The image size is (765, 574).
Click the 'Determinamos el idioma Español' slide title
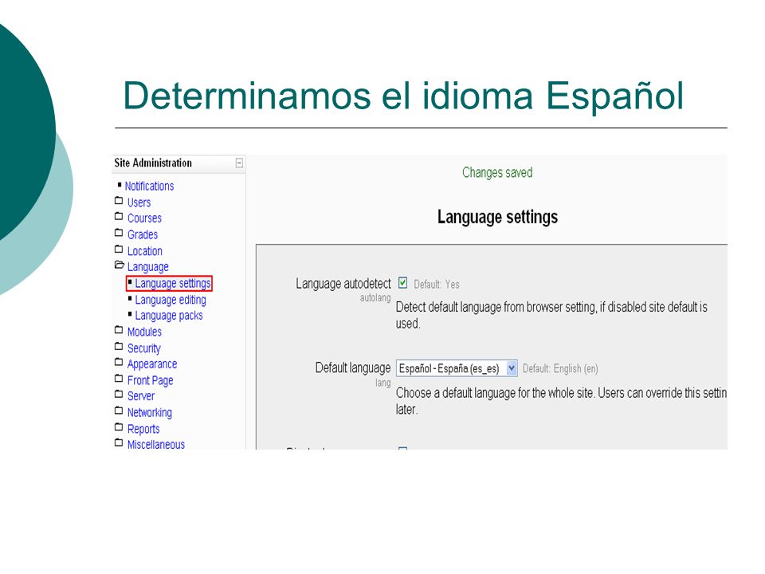click(403, 96)
